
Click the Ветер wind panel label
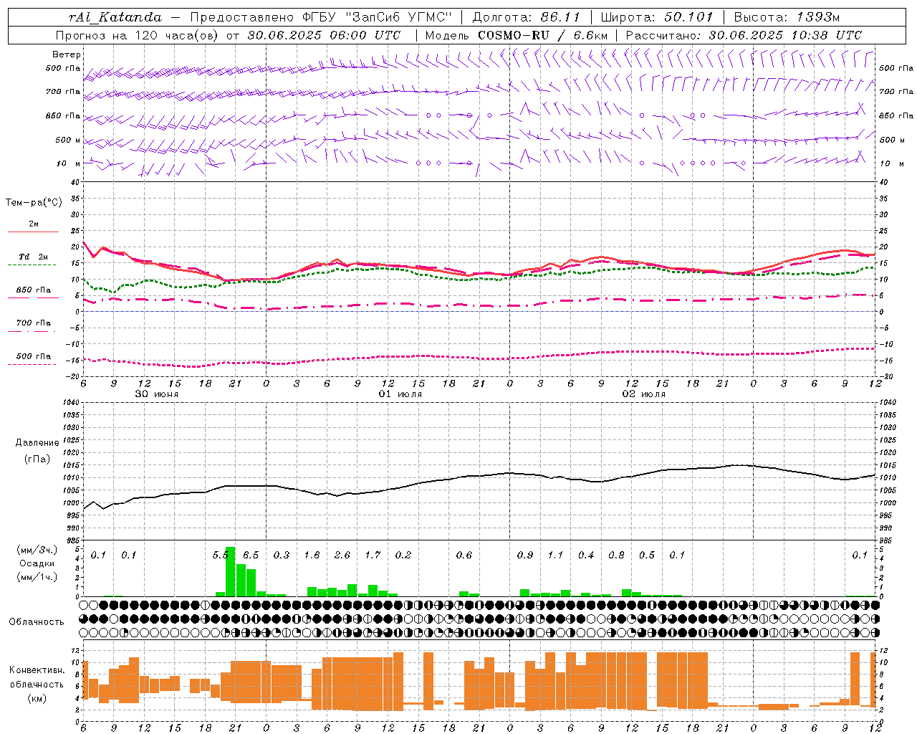click(67, 54)
